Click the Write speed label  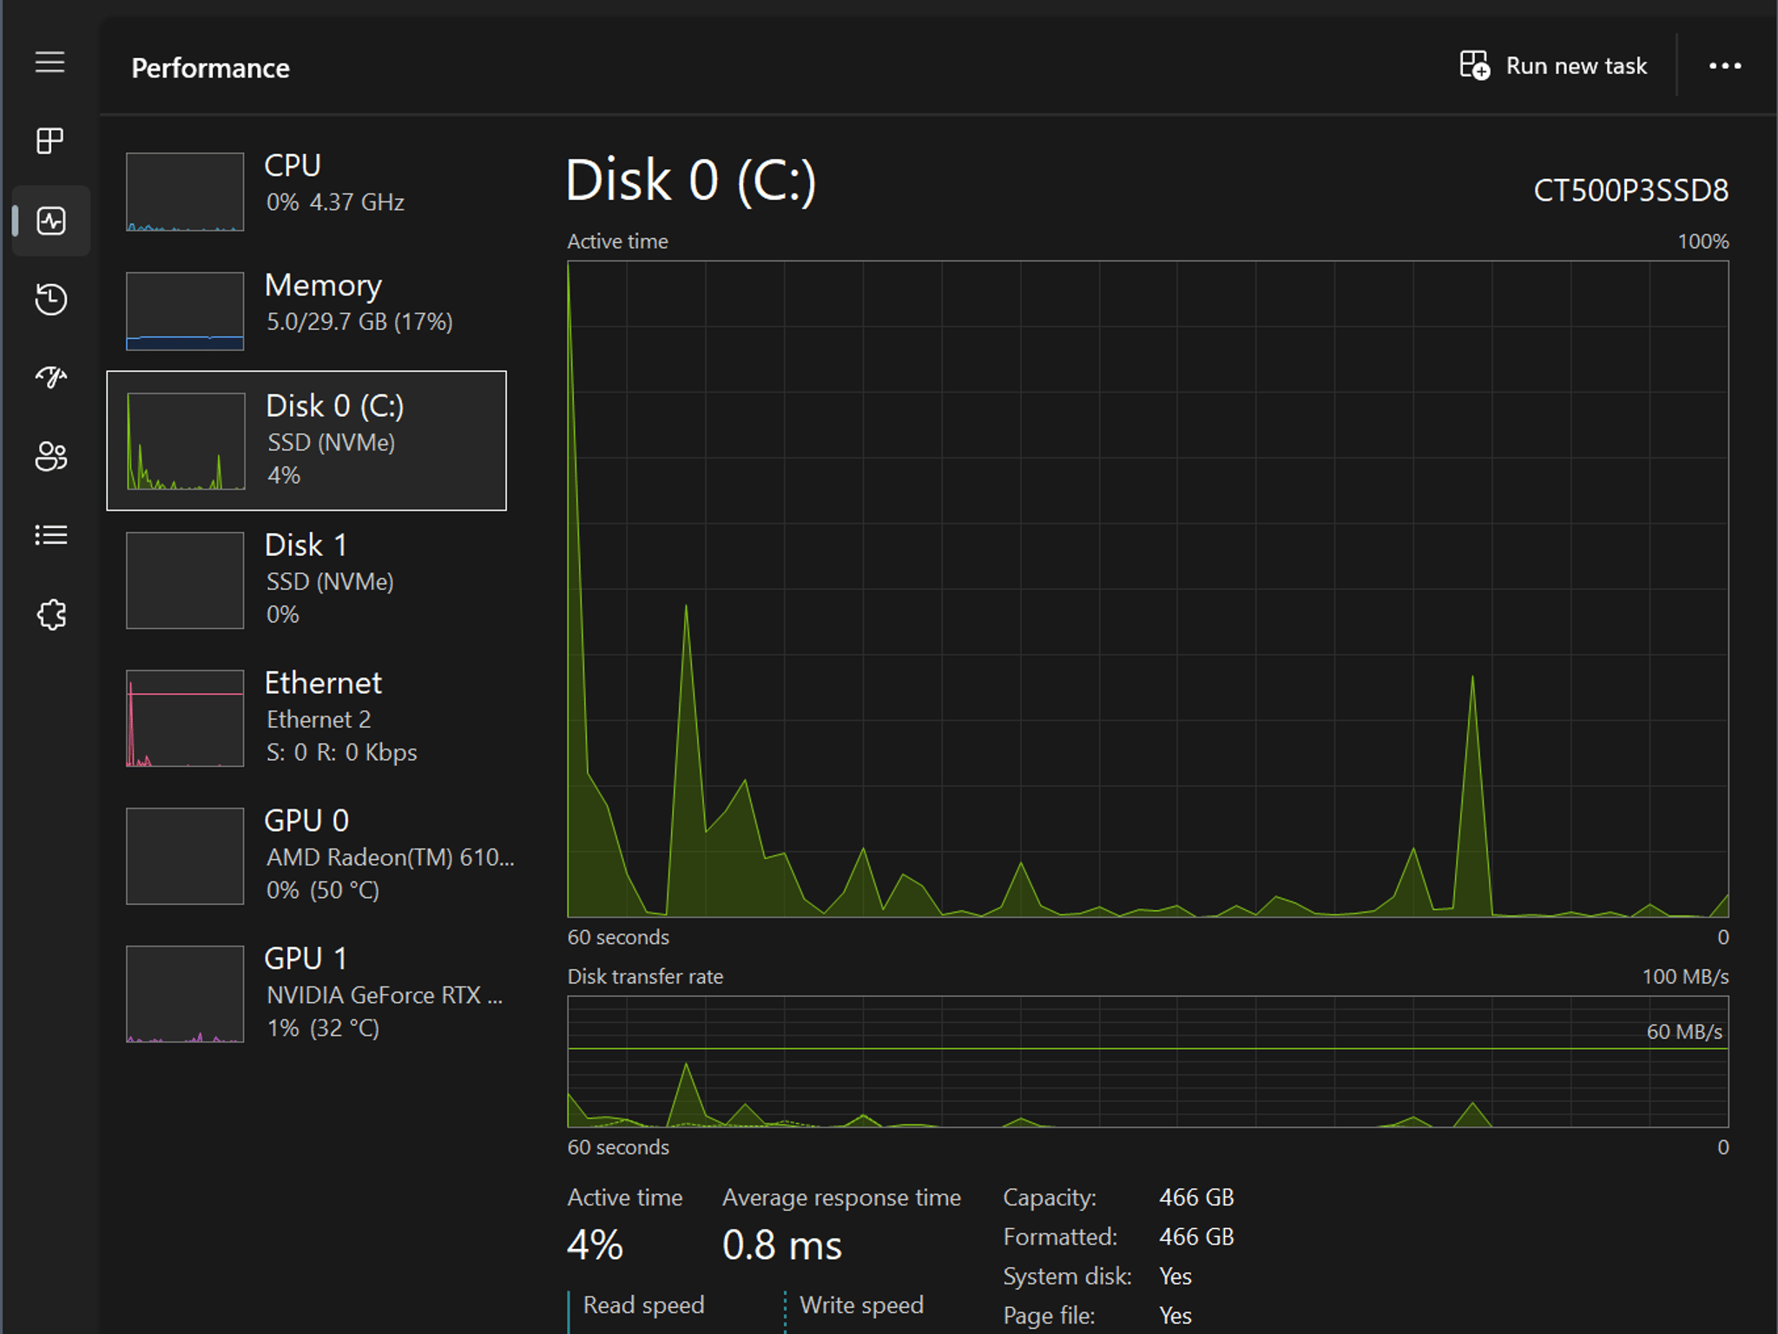[861, 1304]
